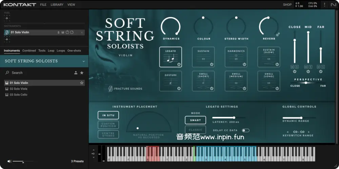The height and width of the screenshot is (169, 339).
Task: Click the add instrument plus button
Action: [7, 39]
